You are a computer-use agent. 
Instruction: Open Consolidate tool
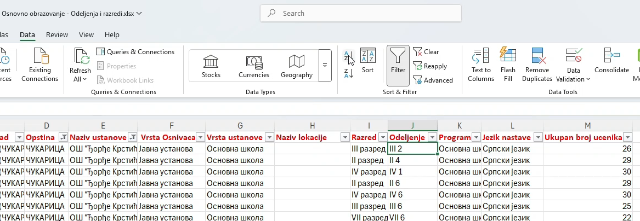[611, 61]
